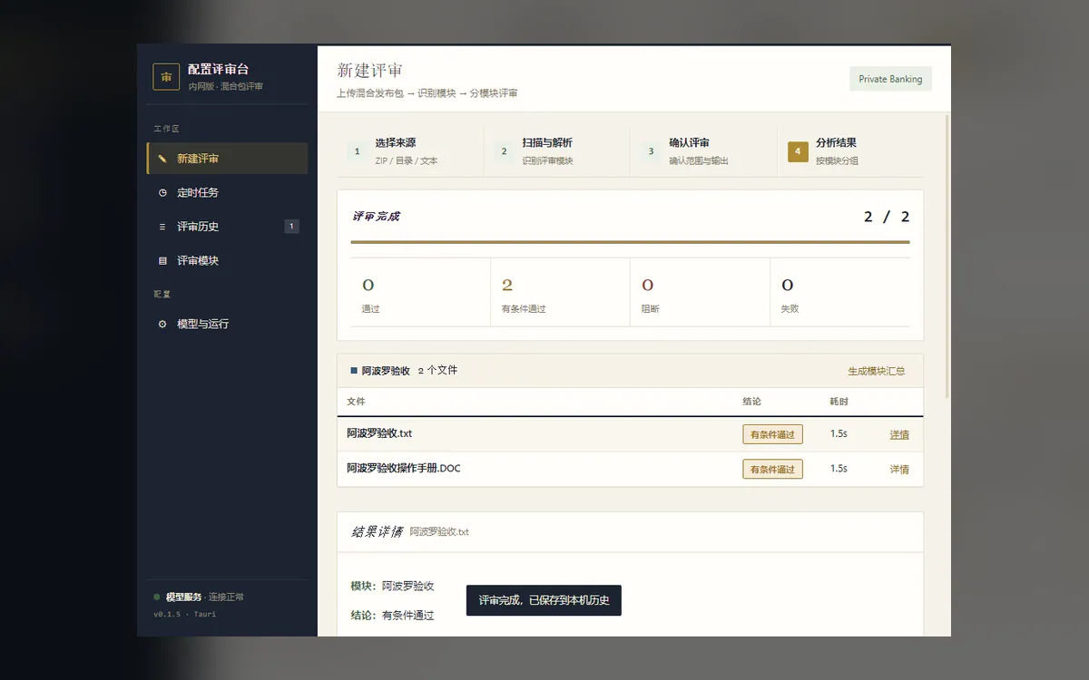The height and width of the screenshot is (680, 1089).
Task: Click the 评审完成 progress bar
Action: 630,242
